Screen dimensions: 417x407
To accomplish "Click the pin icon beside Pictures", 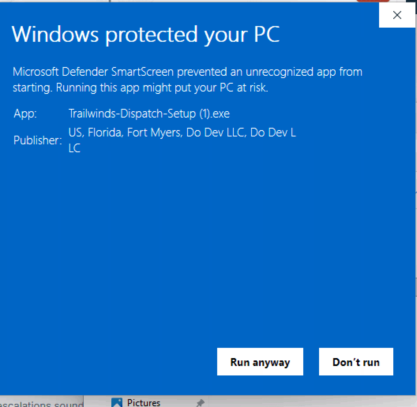I will [x=200, y=403].
